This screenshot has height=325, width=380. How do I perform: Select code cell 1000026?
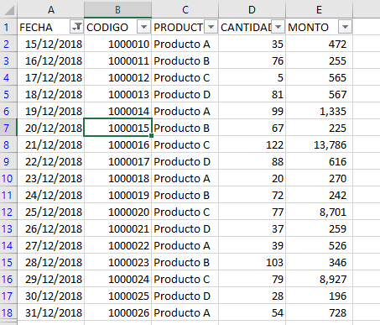click(x=117, y=312)
